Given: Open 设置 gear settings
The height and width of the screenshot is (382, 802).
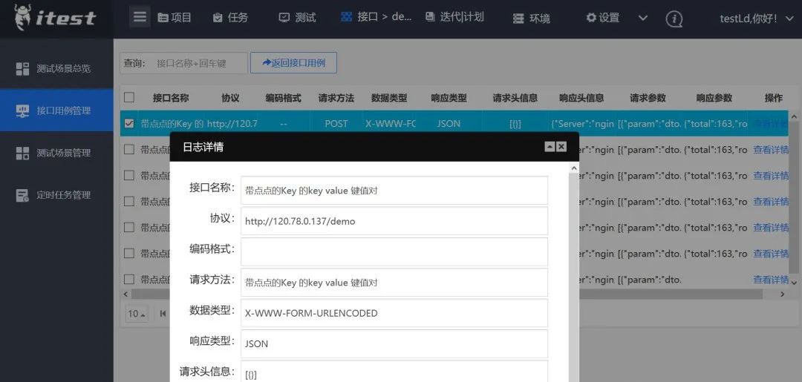Looking at the screenshot, I should [602, 17].
